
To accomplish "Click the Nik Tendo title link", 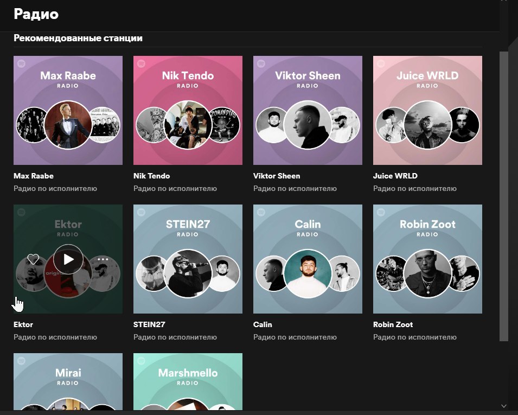I will pos(152,176).
